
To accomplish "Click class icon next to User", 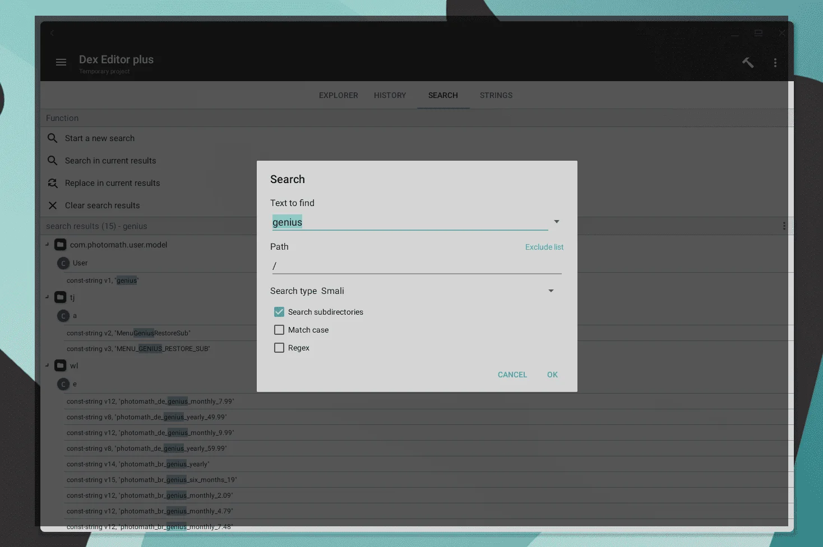I will coord(63,263).
